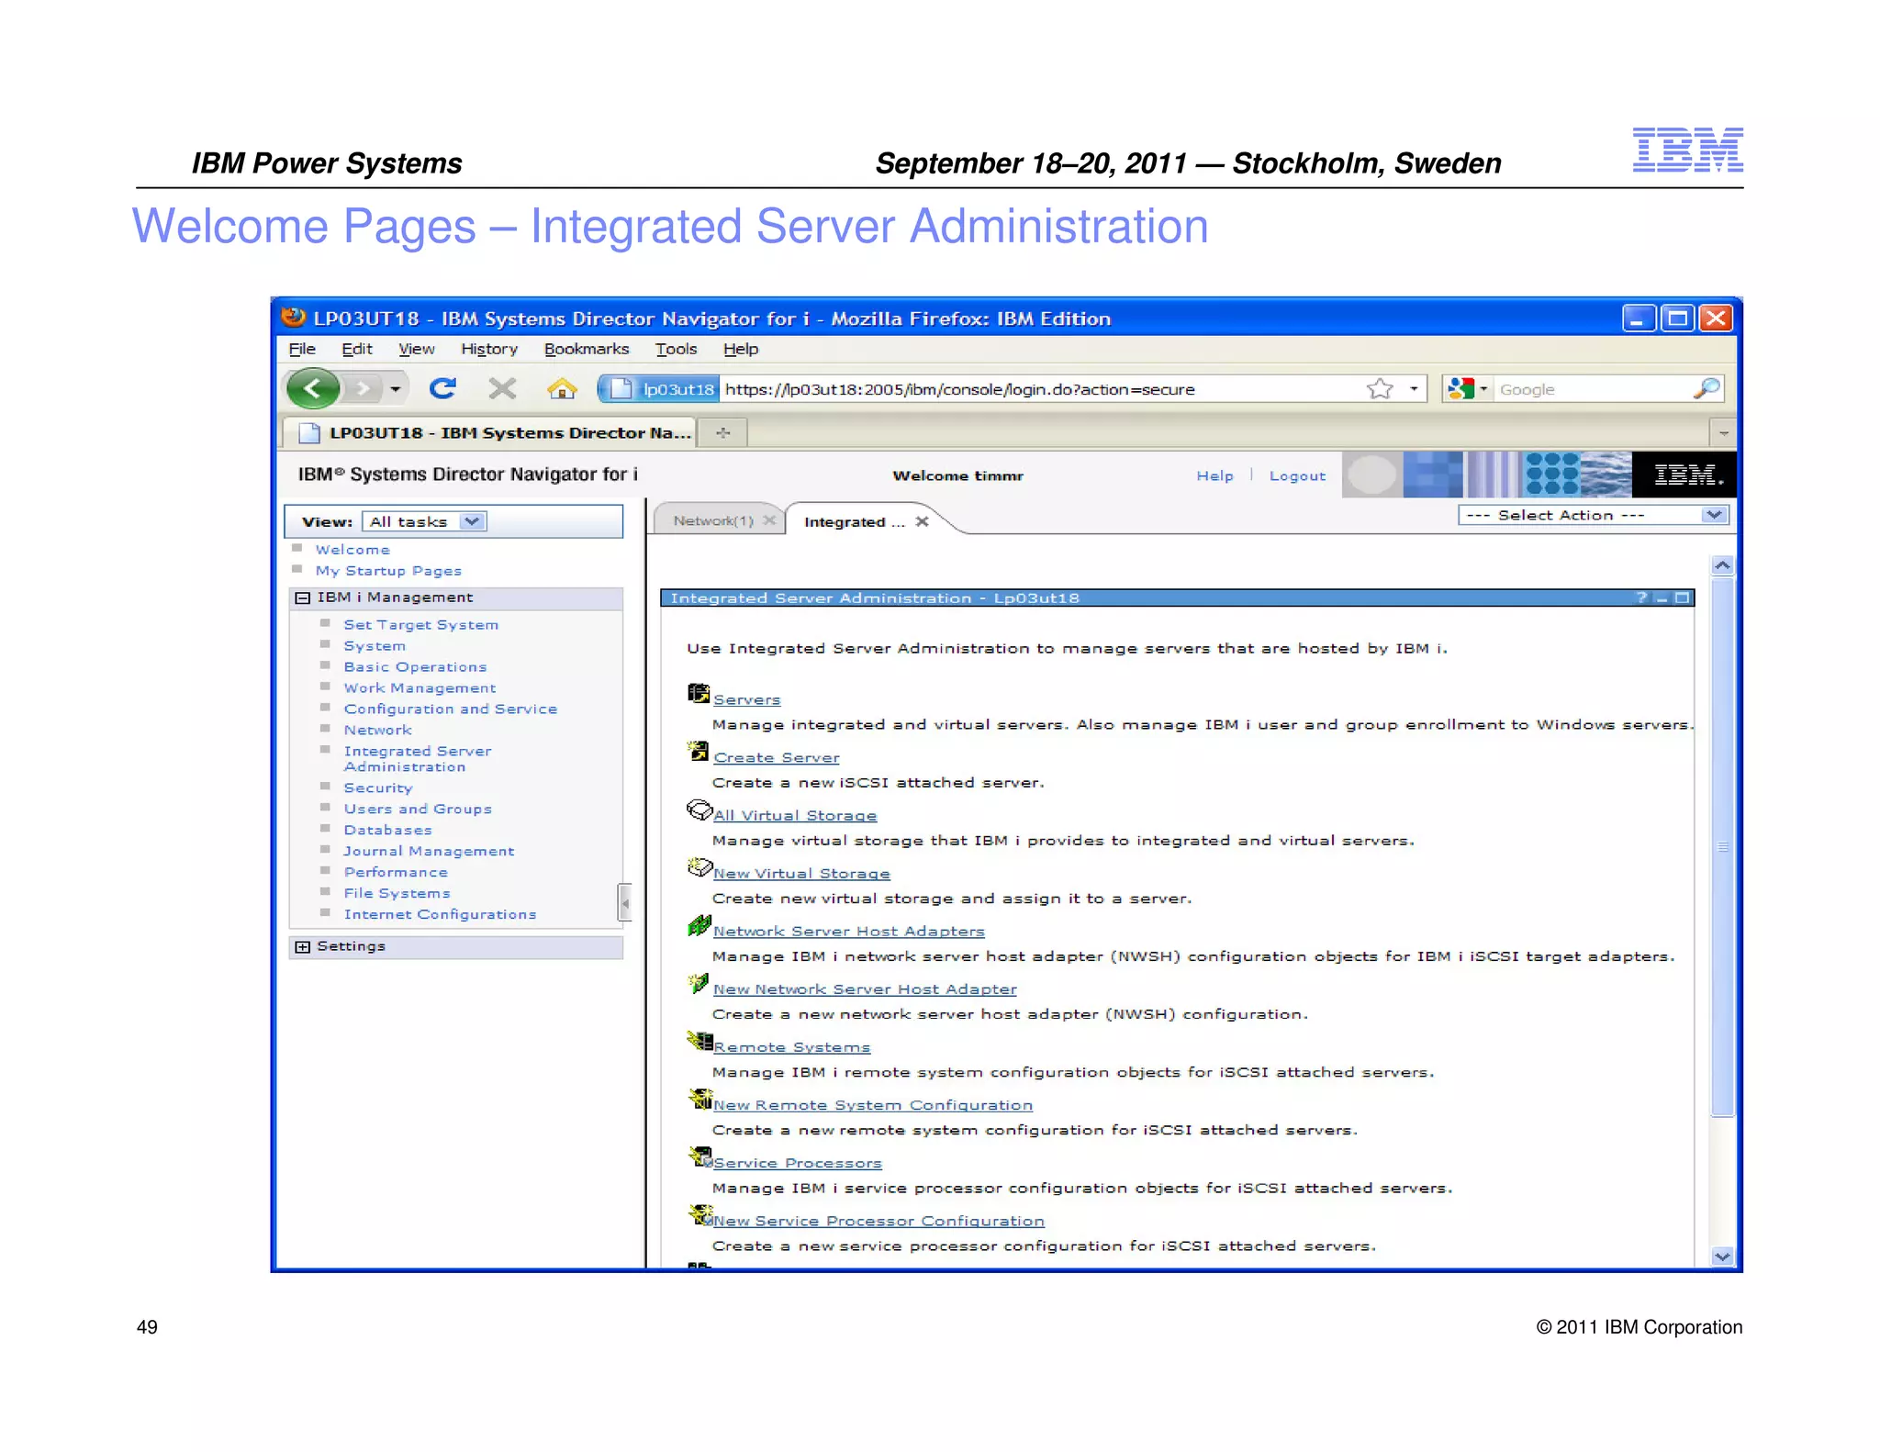Open a new browser tab with the plus button
This screenshot has height=1452, width=1880.
click(x=722, y=432)
